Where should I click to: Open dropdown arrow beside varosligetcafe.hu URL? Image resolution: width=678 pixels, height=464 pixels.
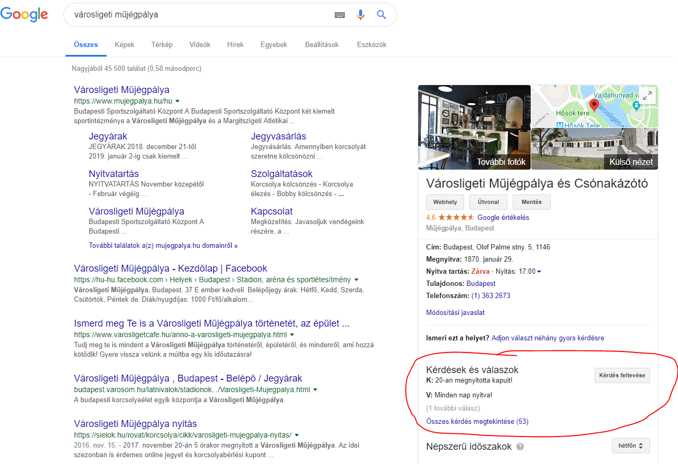[x=292, y=335]
